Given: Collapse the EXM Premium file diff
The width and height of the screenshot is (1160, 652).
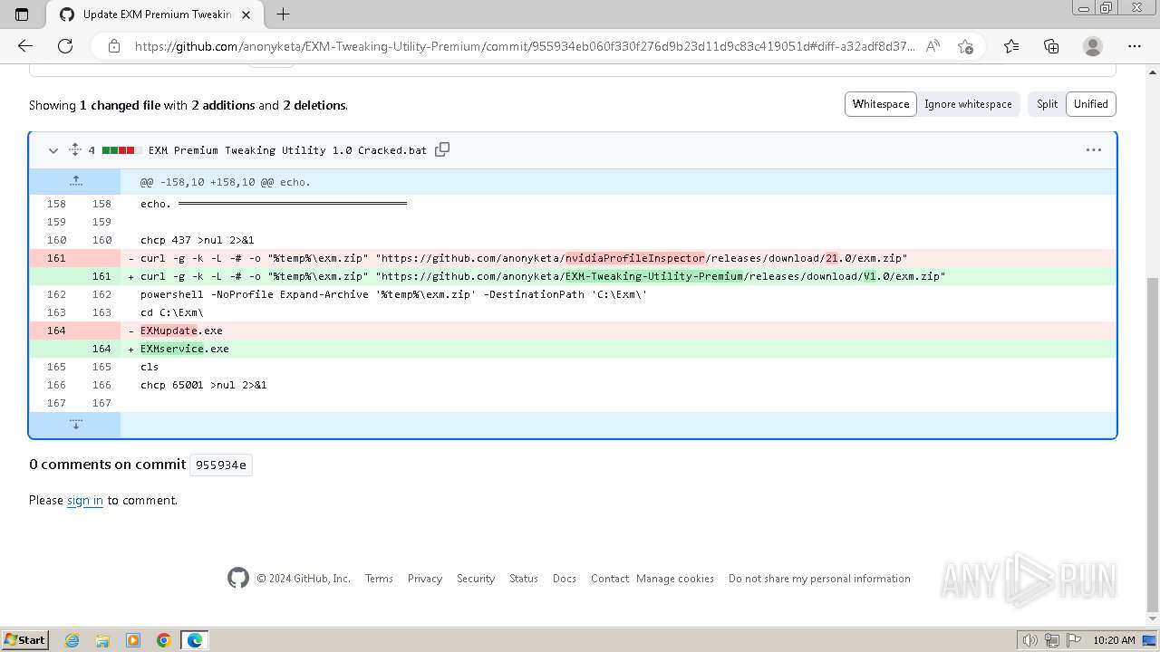Looking at the screenshot, I should [x=53, y=150].
